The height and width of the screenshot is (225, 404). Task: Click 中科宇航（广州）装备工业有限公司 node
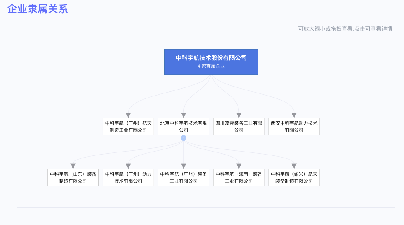click(x=183, y=177)
